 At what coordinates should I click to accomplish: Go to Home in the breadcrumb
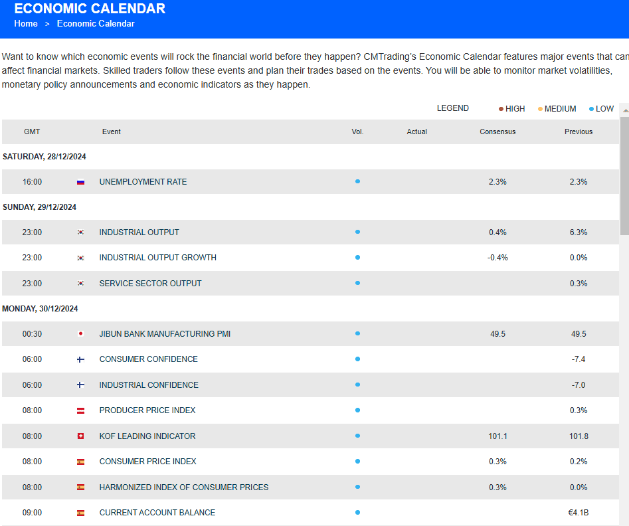(x=26, y=24)
